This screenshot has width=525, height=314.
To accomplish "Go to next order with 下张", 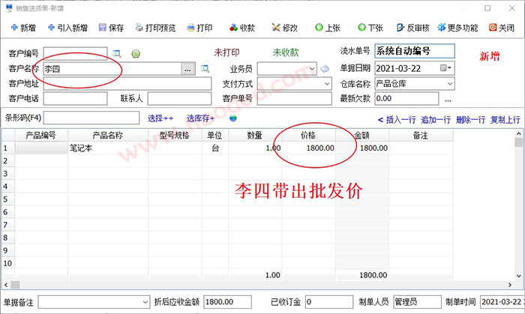I will tap(370, 28).
